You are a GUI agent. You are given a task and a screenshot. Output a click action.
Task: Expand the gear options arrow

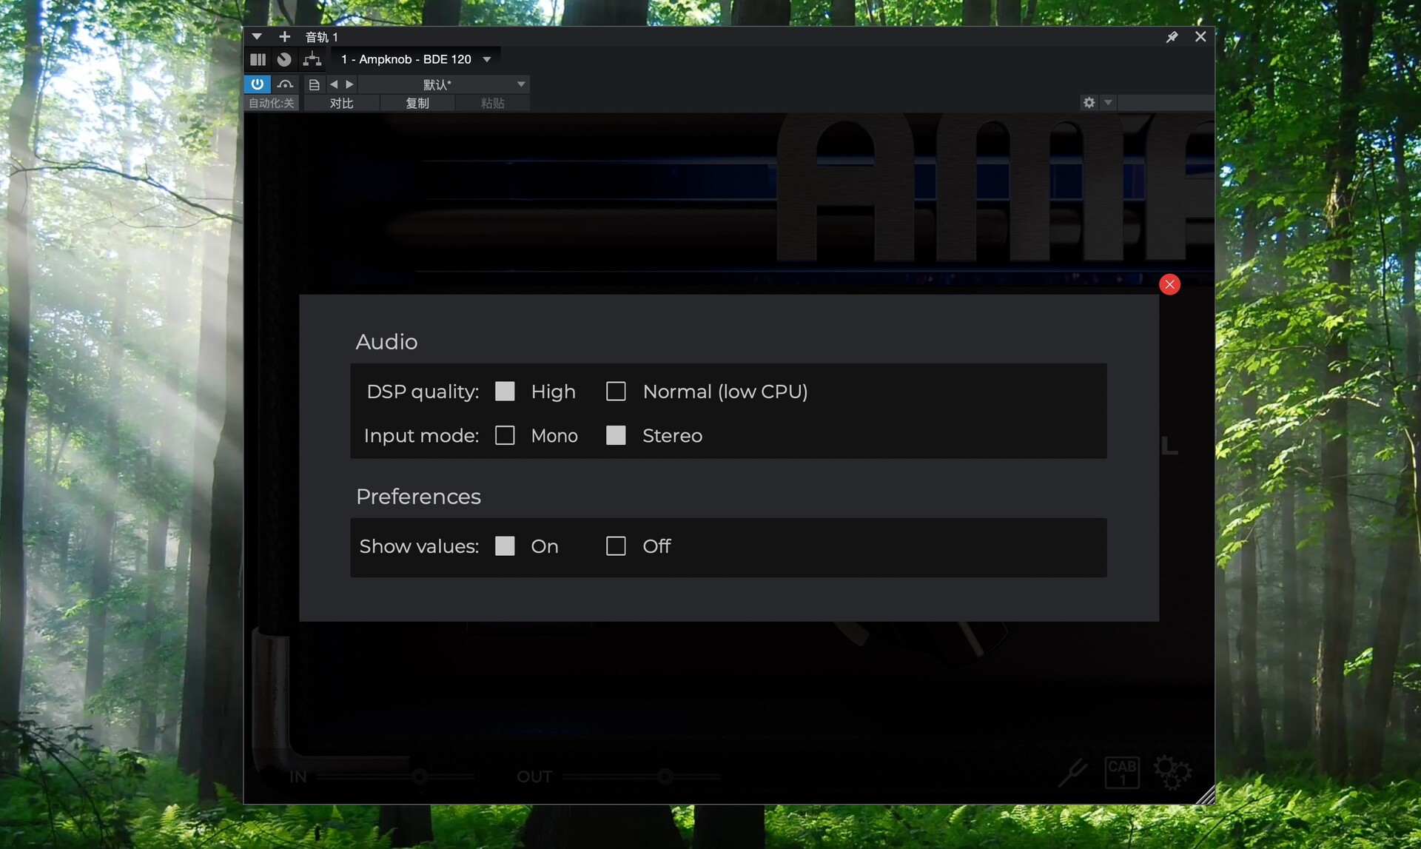1108,103
